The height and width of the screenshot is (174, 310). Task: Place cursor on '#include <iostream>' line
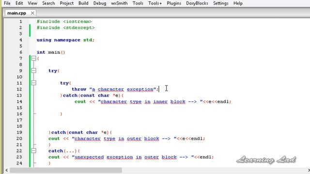click(x=64, y=21)
